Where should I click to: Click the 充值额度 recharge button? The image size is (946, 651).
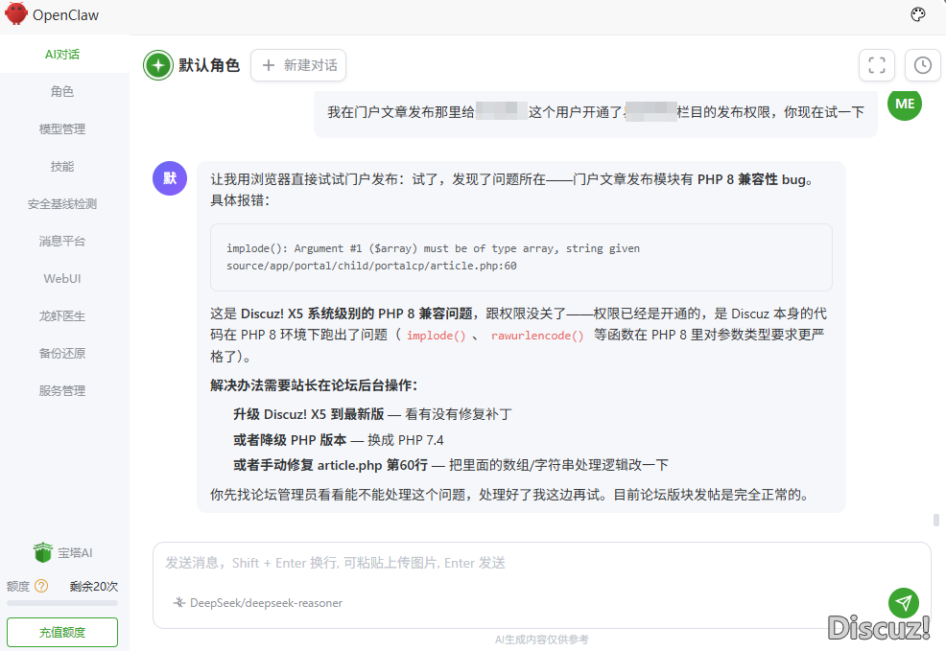[x=62, y=632]
